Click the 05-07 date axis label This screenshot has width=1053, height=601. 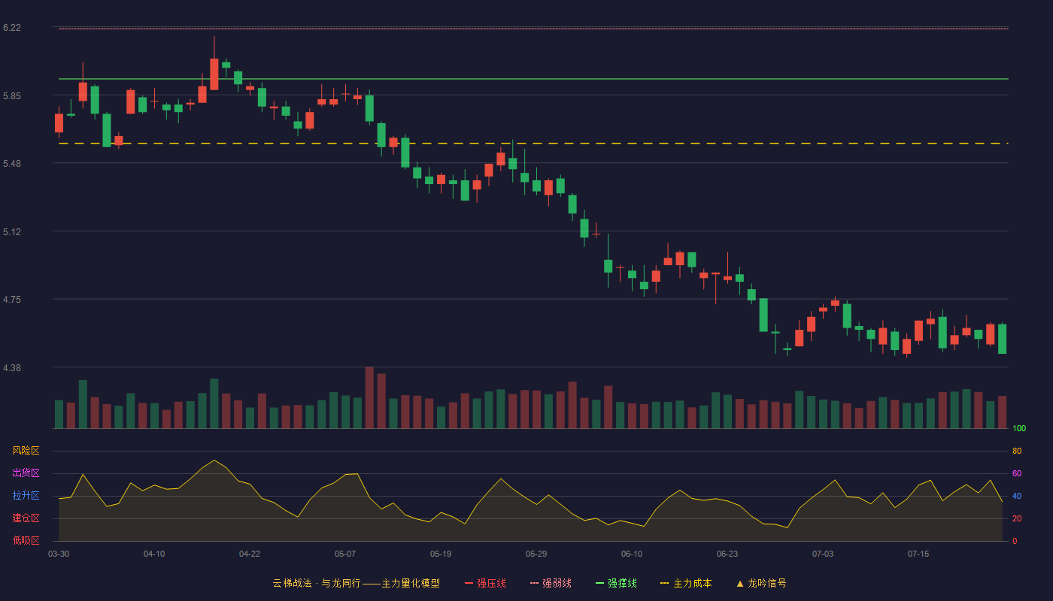coord(345,554)
